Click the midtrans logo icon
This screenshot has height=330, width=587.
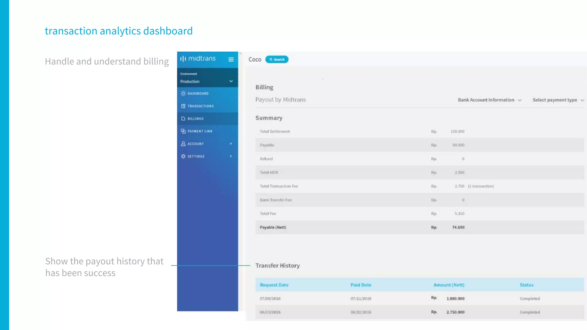tap(183, 59)
